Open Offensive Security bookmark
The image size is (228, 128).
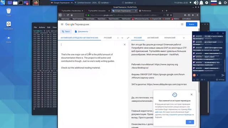[x=140, y=19]
